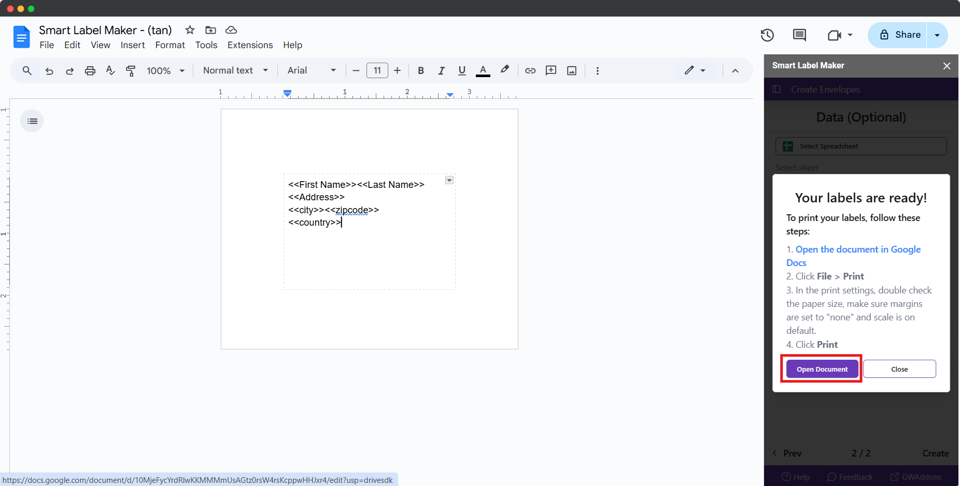Open the Extensions menu
This screenshot has height=486, width=960.
250,45
